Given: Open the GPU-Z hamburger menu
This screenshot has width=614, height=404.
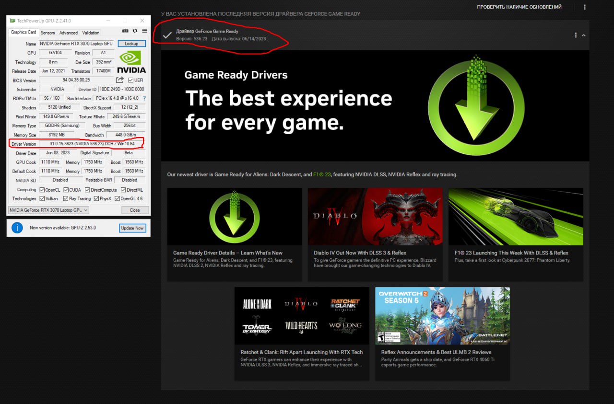Looking at the screenshot, I should click(x=144, y=31).
